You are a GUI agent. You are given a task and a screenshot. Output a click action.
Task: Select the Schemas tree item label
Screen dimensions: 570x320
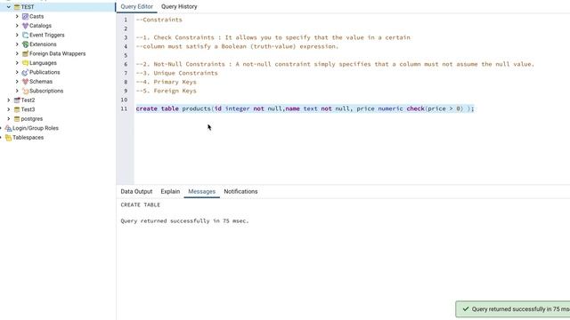41,82
